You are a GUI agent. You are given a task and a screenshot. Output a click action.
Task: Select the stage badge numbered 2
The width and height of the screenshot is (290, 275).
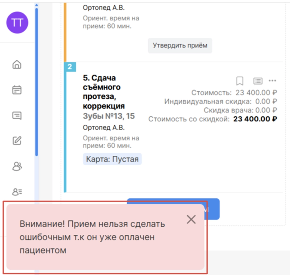coord(70,67)
